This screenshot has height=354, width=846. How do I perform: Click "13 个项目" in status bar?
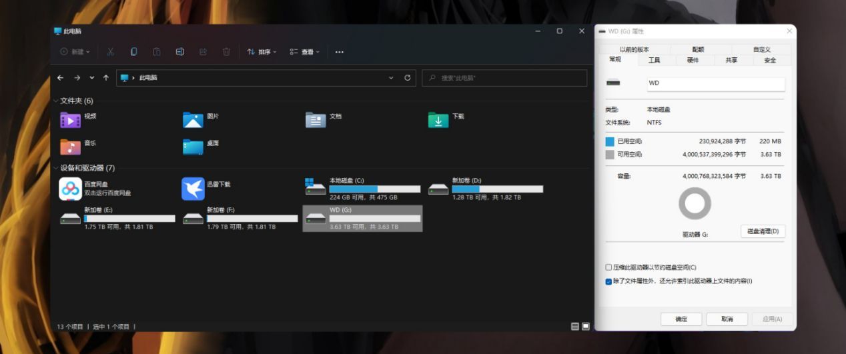pos(70,327)
